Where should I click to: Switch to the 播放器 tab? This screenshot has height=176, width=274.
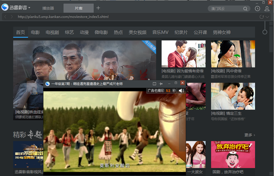pyautogui.click(x=48, y=8)
